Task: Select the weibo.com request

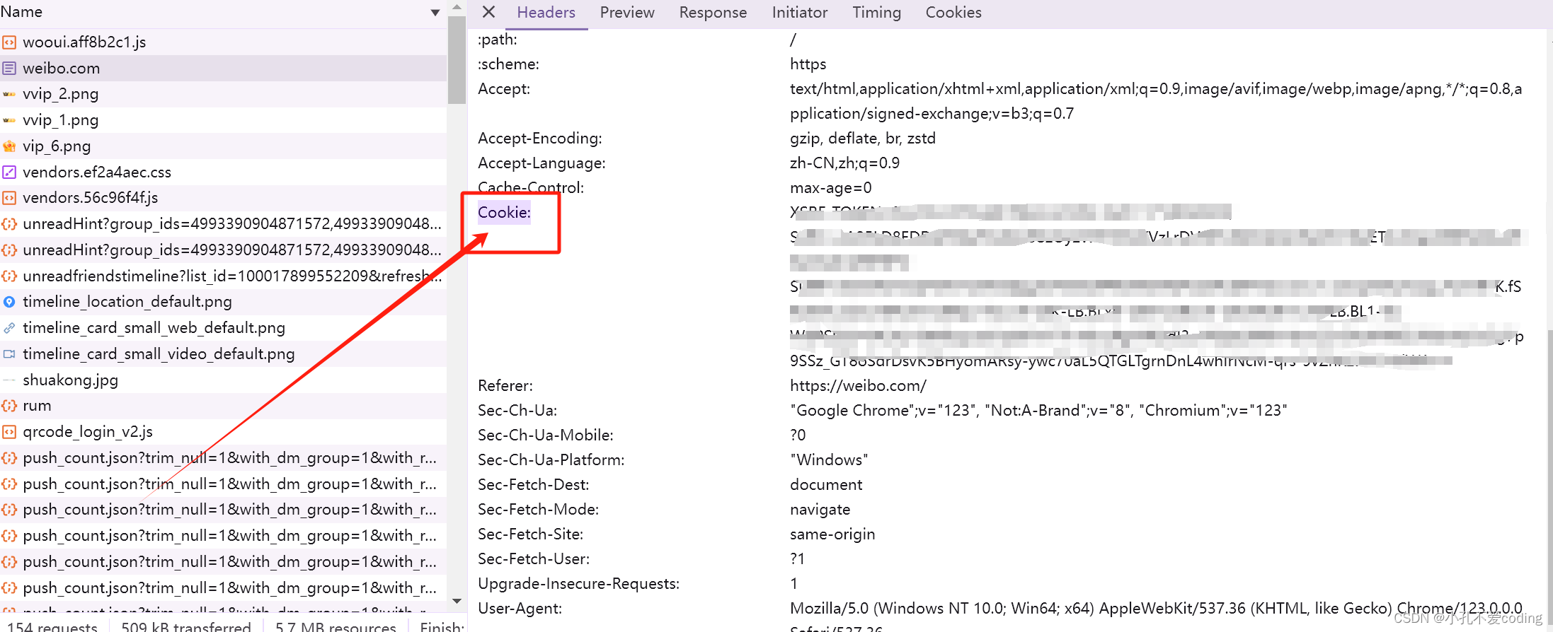Action: point(223,69)
